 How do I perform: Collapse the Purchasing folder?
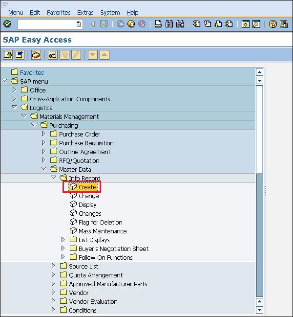click(34, 125)
